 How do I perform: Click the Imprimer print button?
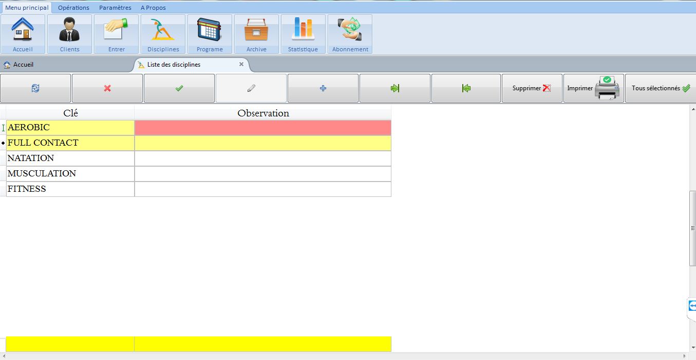click(593, 88)
